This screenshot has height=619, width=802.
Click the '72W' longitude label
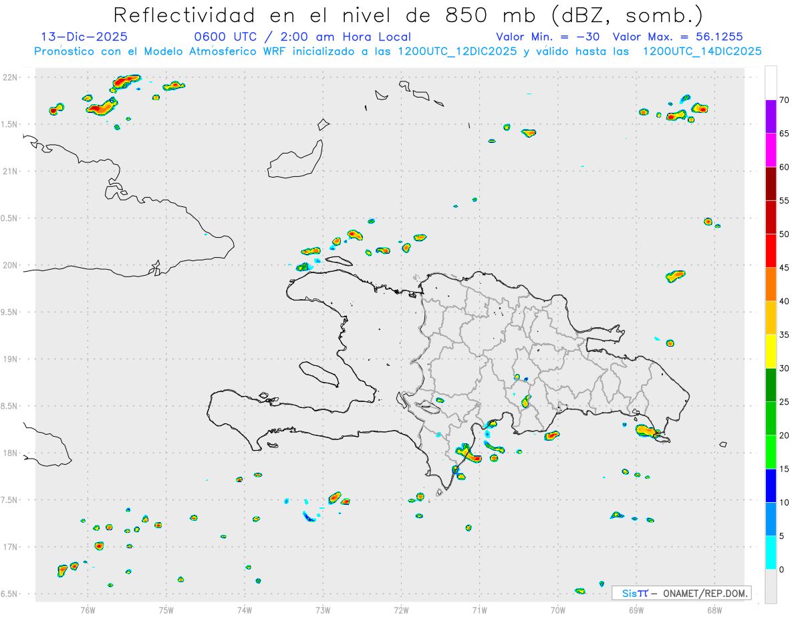[401, 610]
